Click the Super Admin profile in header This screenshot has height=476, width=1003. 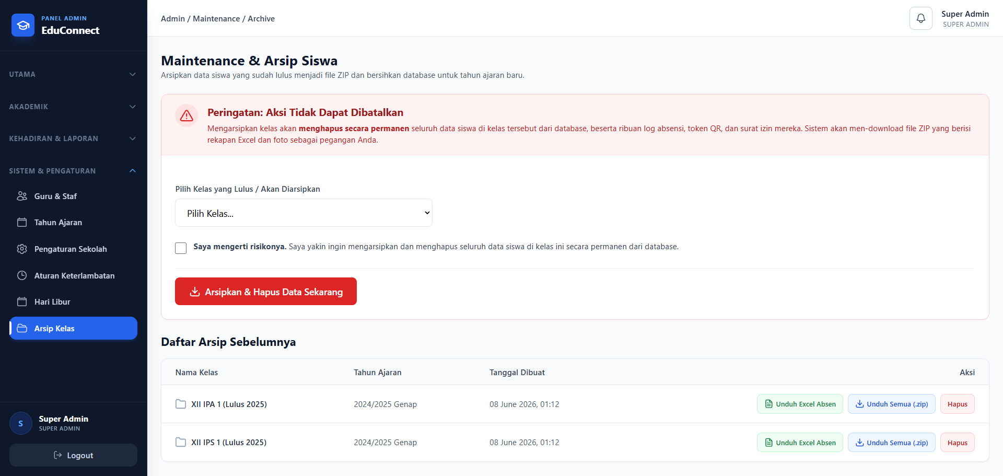coord(965,18)
